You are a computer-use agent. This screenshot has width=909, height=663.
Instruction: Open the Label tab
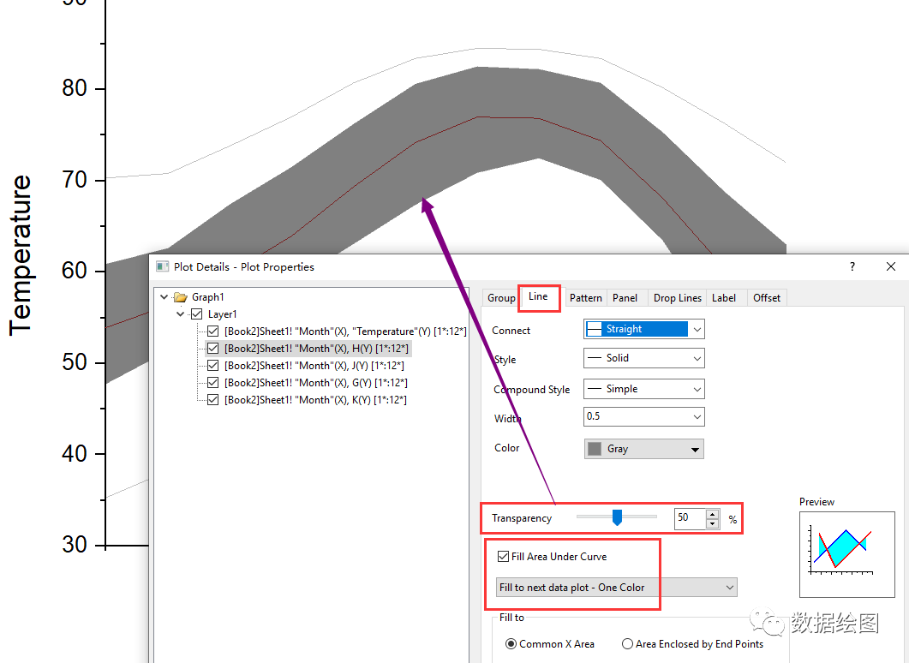pos(724,298)
